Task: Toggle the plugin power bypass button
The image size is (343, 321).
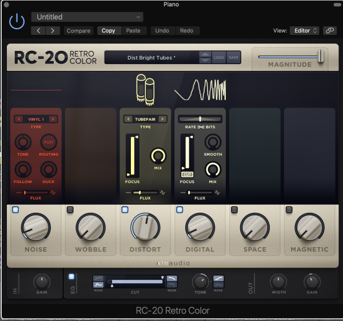Action: 17,22
